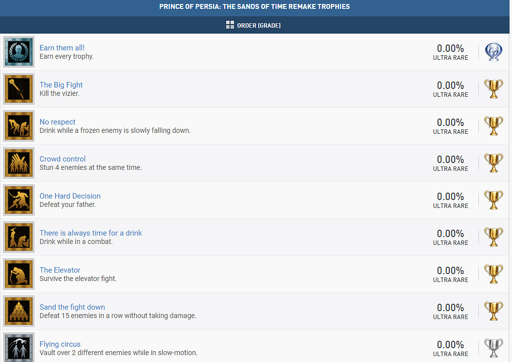Select the Crowd control trophy image
512x362 pixels.
19,163
